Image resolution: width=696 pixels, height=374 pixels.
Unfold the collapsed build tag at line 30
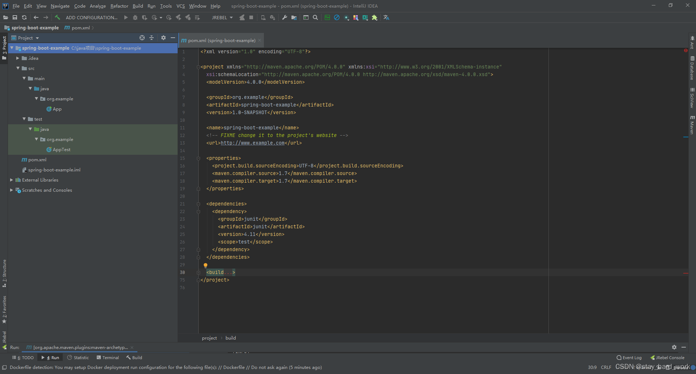198,273
